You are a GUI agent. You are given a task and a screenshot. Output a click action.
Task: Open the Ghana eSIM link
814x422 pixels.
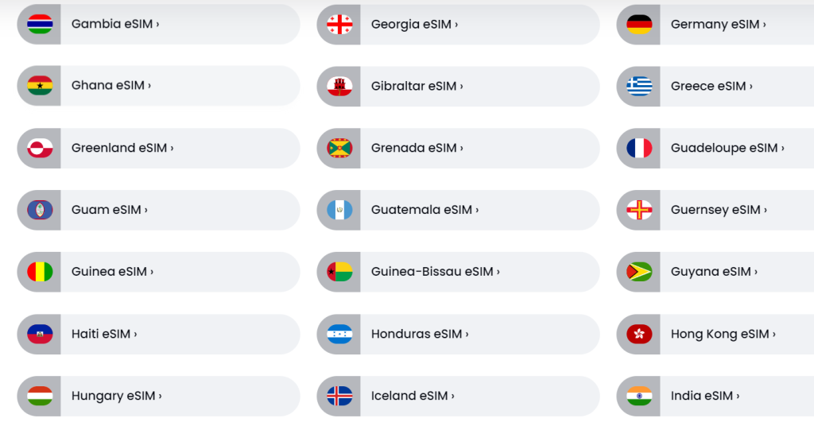(158, 86)
